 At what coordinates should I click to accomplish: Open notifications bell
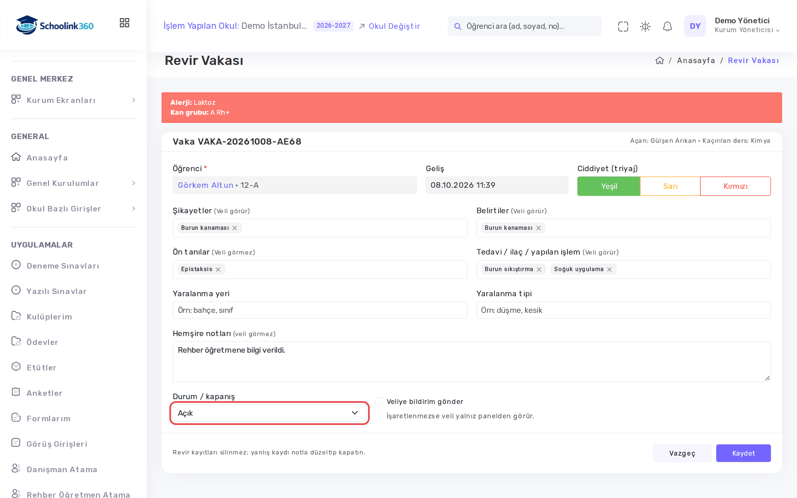pos(667,26)
